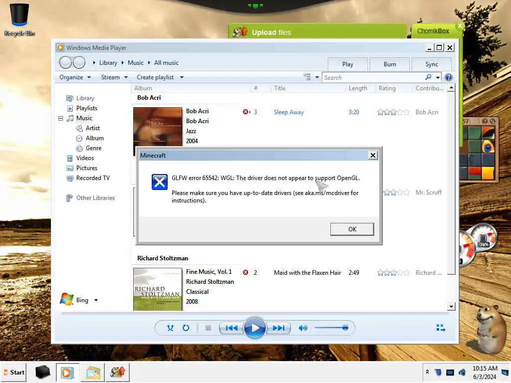Open the search options dropdown arrow

(438, 77)
